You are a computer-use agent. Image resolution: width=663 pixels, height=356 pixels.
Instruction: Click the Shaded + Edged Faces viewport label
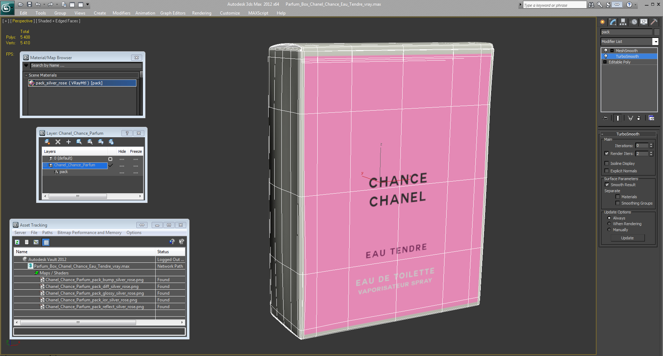(x=59, y=21)
